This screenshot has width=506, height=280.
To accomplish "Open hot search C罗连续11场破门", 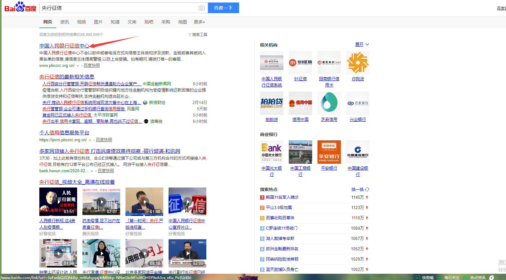I will point(282,228).
